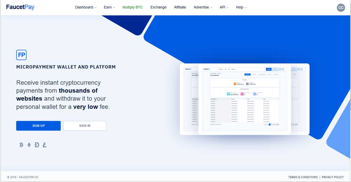
Task: Select Multiply BTC in the navigation
Action: [x=132, y=7]
